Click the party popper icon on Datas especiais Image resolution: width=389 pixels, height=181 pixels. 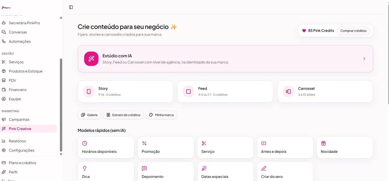point(204,168)
